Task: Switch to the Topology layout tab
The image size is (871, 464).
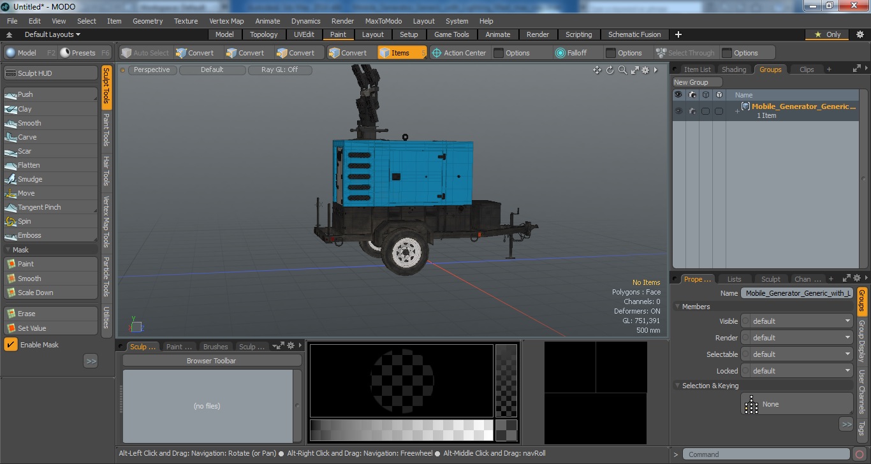Action: 263,34
